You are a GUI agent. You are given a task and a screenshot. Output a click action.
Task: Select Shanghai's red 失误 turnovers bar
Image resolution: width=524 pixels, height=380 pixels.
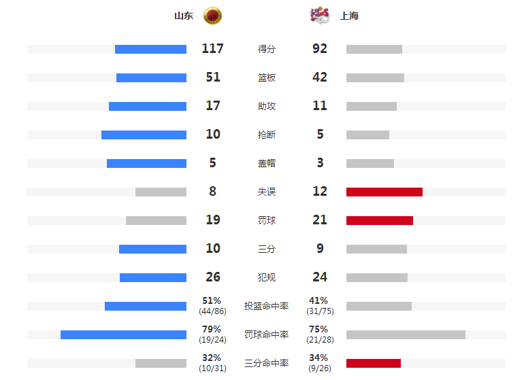tap(384, 192)
